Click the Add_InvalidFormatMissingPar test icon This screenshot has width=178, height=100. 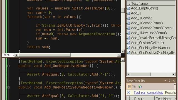pos(128,38)
